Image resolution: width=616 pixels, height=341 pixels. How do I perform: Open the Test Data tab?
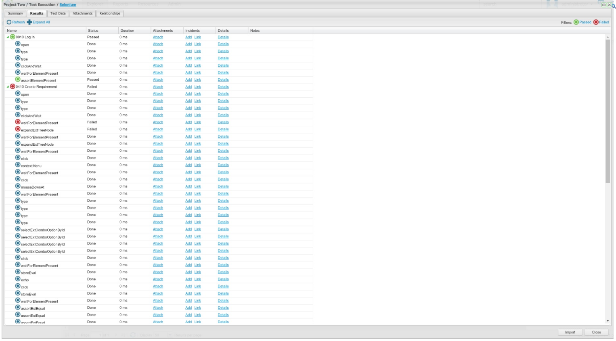tap(58, 13)
